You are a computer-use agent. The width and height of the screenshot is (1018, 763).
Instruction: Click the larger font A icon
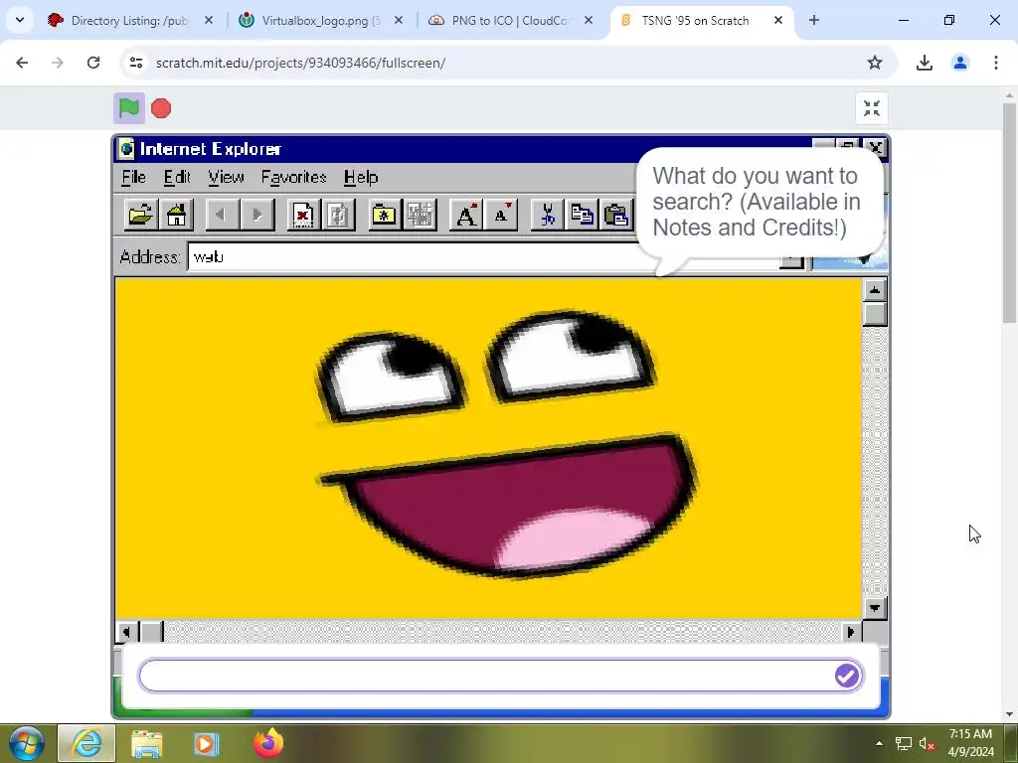coord(465,215)
